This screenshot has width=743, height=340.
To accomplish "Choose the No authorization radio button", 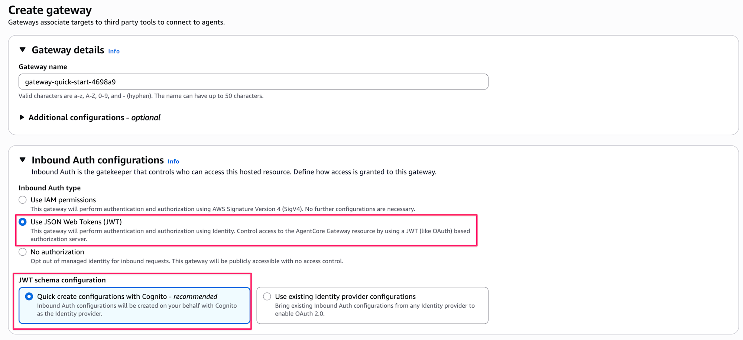I will pos(23,252).
